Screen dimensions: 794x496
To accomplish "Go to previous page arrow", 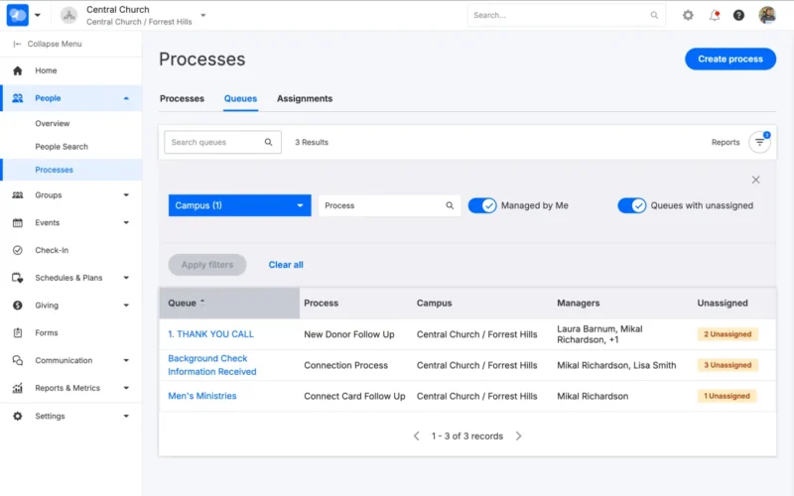I will click(x=416, y=435).
